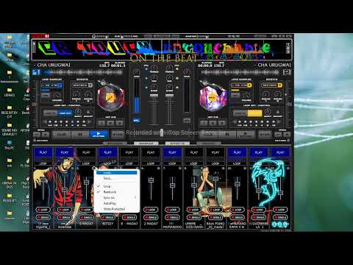Adjust volume fader of sampler slot 6
The image size is (353, 265).
click(151, 180)
